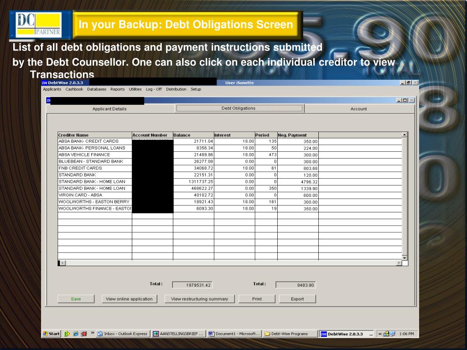Click the taskbar clock 1:06 PM

(x=406, y=334)
